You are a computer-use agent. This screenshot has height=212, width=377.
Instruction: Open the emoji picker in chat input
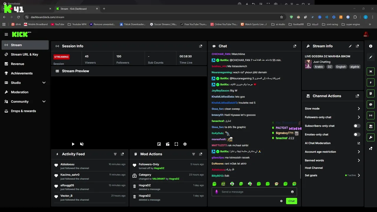(x=292, y=192)
